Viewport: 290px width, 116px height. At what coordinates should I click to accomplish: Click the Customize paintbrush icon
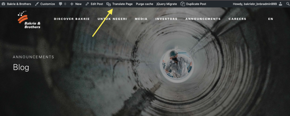[x=37, y=4]
